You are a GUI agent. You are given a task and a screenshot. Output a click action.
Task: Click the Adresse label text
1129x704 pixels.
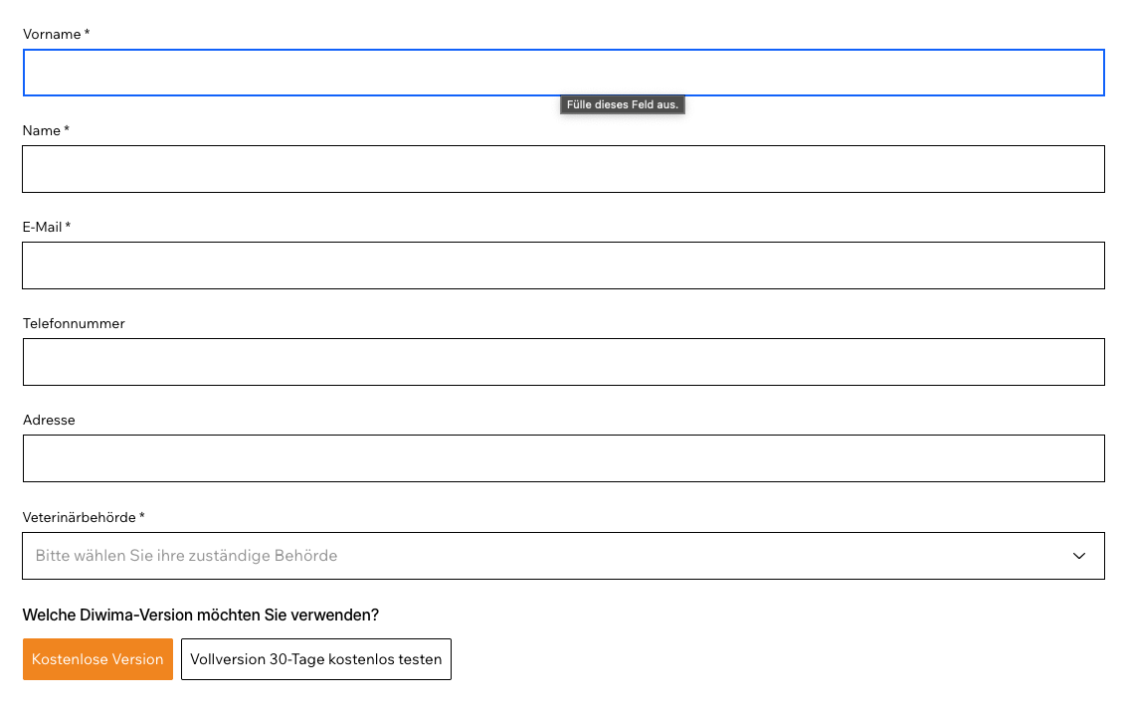[x=49, y=420]
